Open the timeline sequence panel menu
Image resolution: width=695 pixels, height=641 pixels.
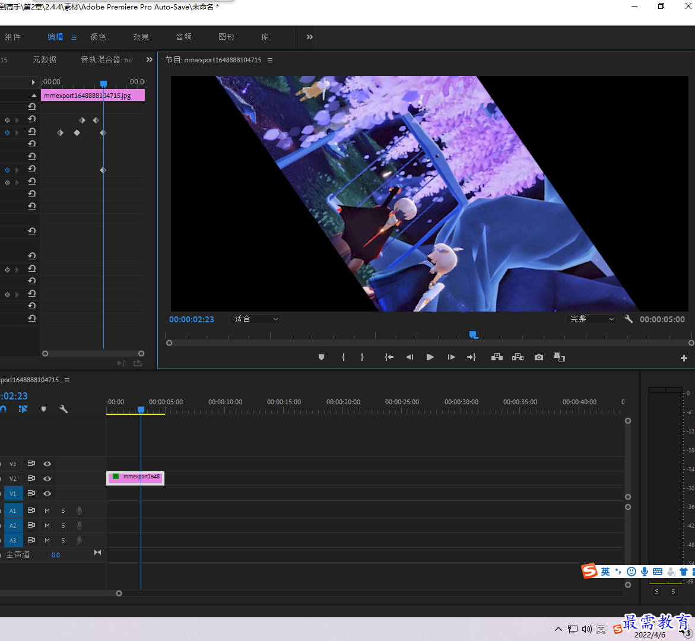[67, 380]
